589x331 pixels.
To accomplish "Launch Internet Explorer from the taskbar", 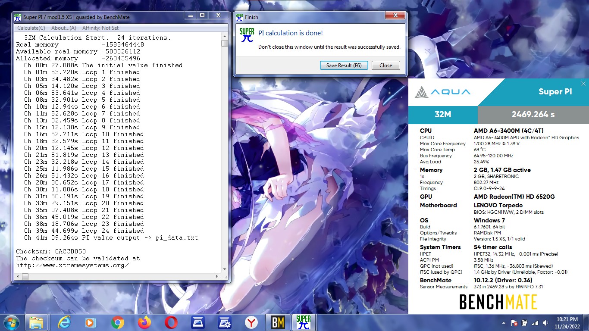I will (64, 322).
